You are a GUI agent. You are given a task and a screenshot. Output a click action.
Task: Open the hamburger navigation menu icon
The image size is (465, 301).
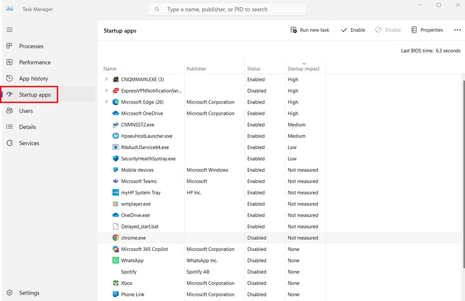pos(10,30)
